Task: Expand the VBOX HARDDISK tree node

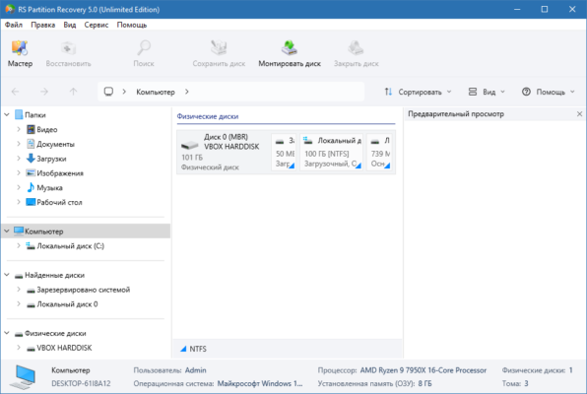Action: (x=19, y=348)
